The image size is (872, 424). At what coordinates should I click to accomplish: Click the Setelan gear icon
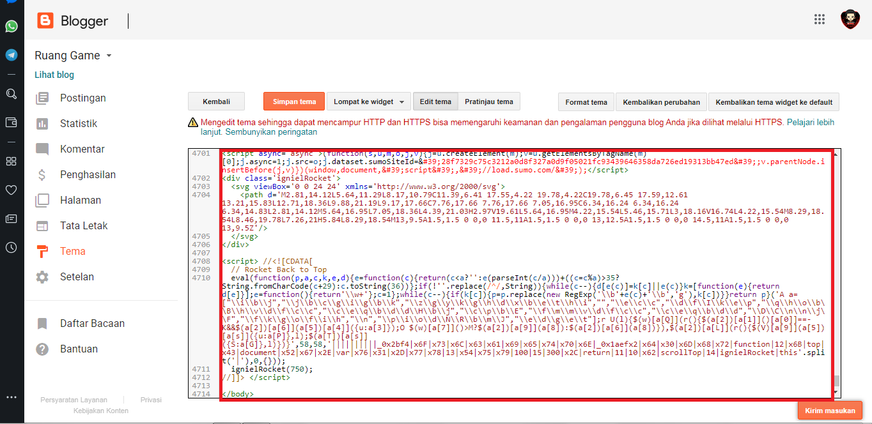click(x=42, y=277)
